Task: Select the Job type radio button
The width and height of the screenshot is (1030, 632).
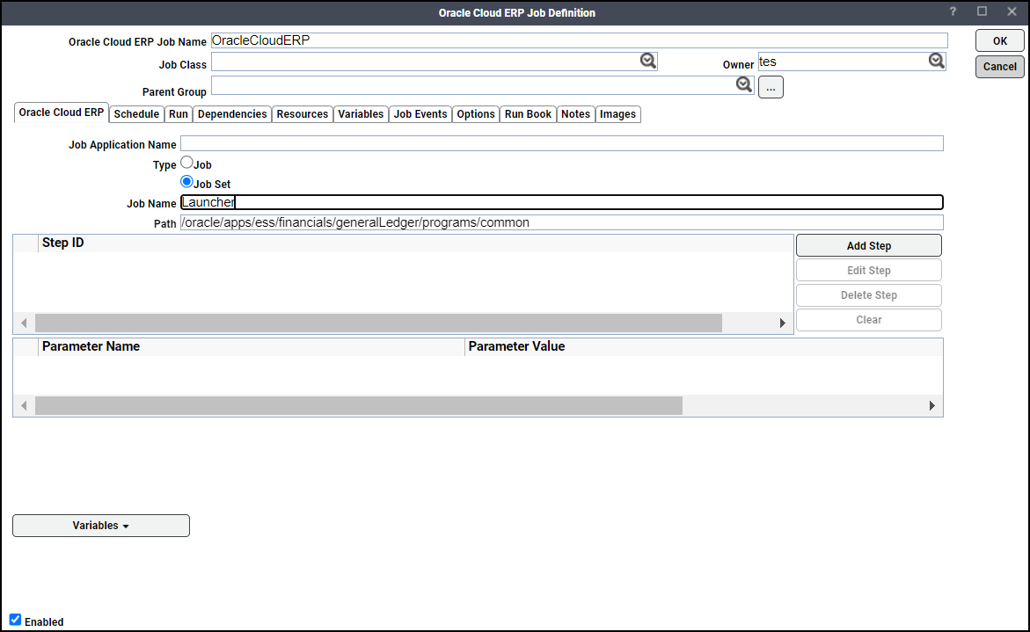Action: click(186, 162)
